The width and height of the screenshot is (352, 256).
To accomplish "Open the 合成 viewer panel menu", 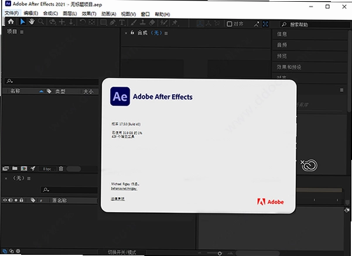I will click(166, 33).
